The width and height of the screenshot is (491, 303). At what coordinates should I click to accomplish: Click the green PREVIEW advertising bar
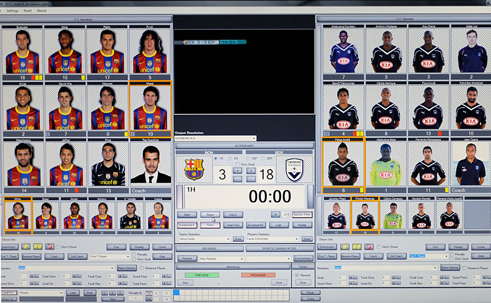click(201, 275)
